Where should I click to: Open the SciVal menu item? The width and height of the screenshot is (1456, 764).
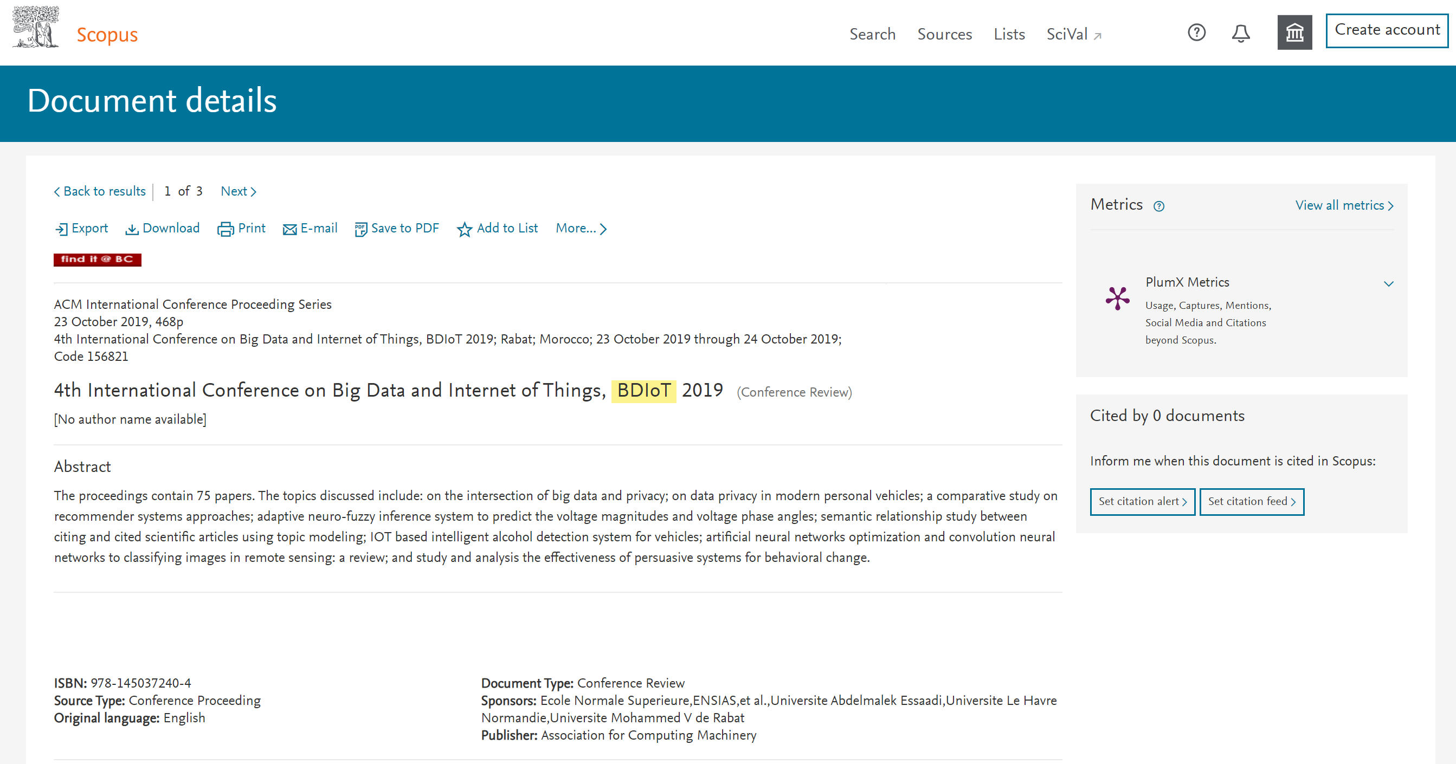click(x=1067, y=34)
